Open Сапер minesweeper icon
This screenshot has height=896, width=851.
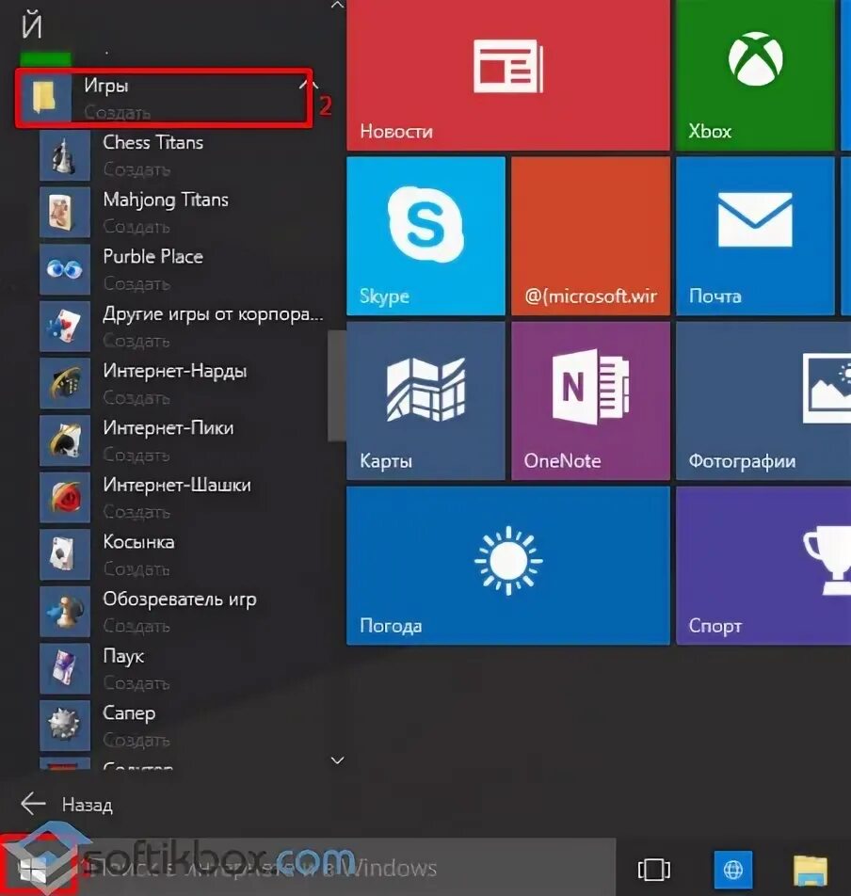tap(65, 726)
